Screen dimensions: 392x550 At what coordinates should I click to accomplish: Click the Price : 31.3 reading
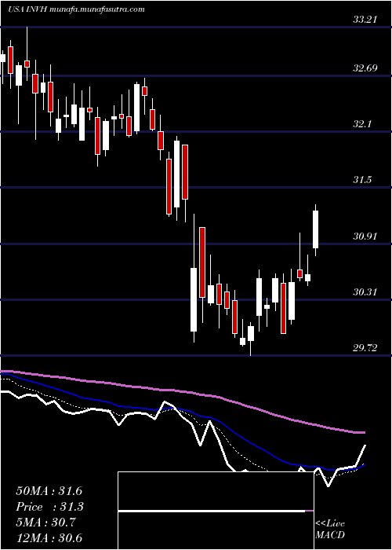(49, 507)
